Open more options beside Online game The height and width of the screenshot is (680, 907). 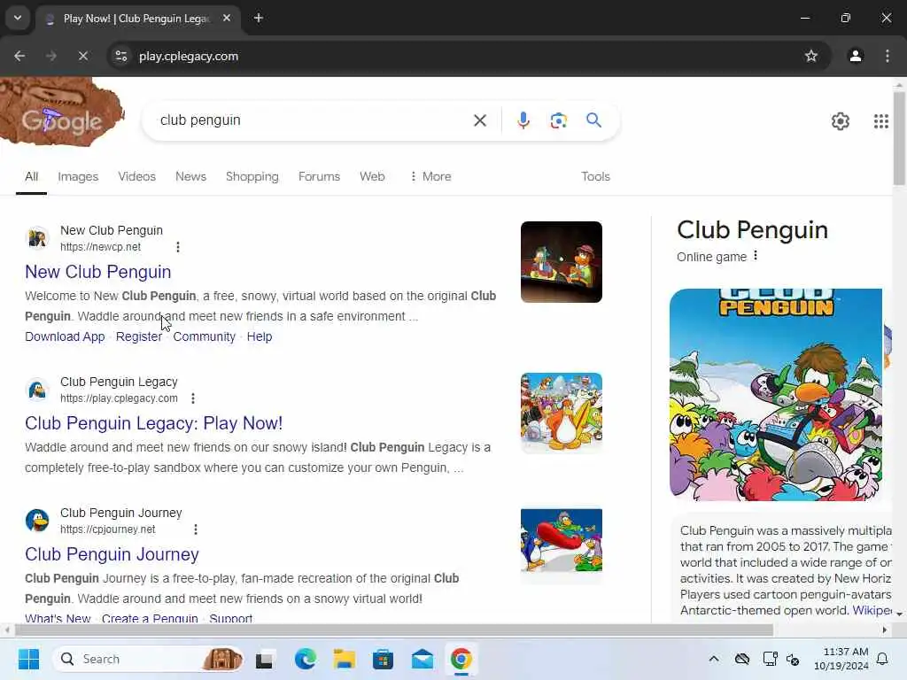[756, 256]
